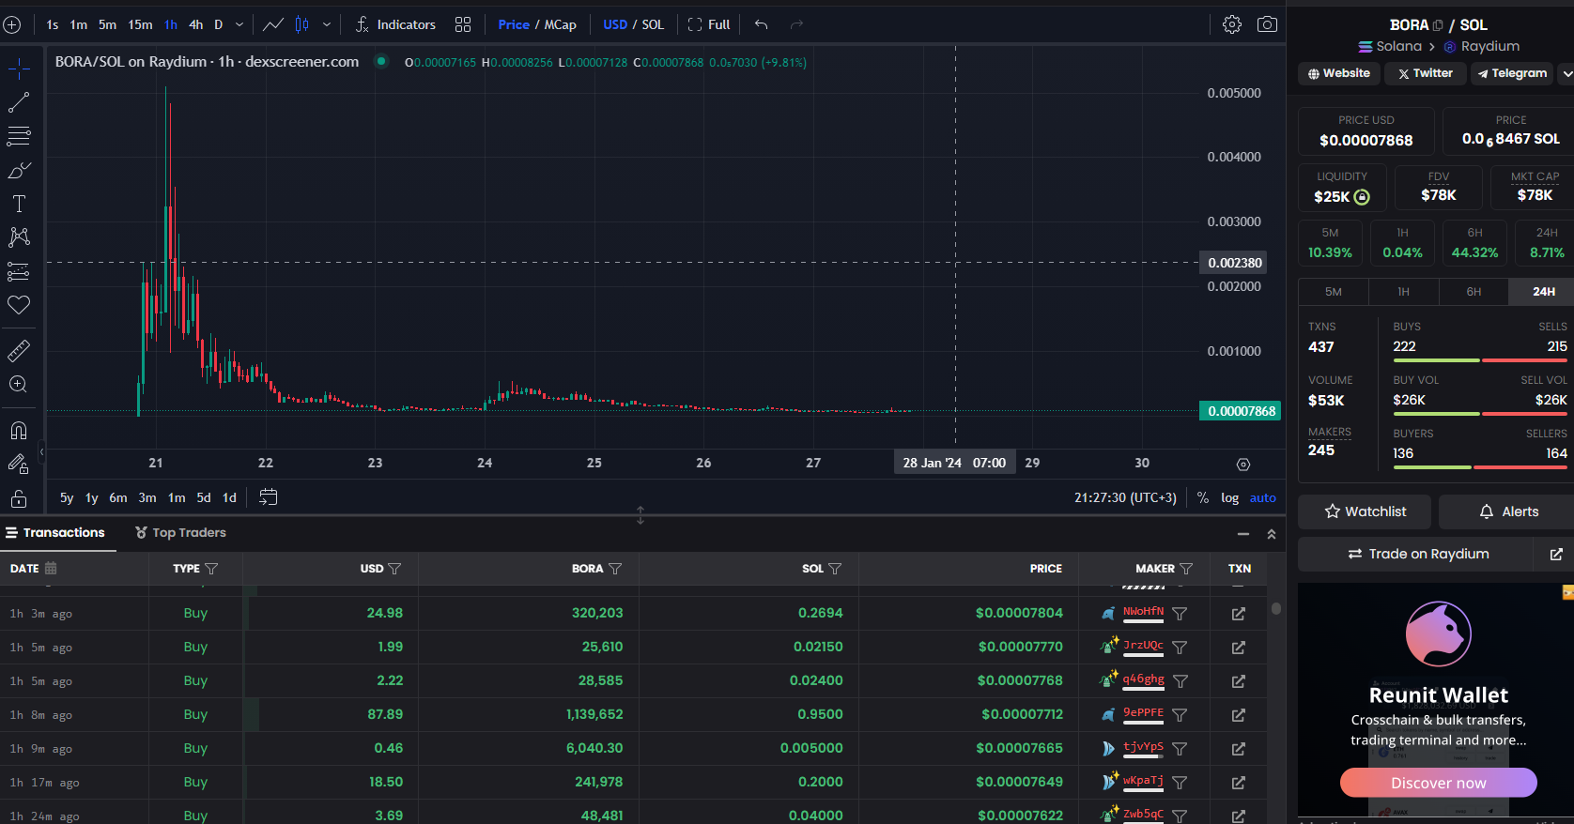This screenshot has height=824, width=1574.
Task: Click the buys versus sells progress bar
Action: pyautogui.click(x=1480, y=360)
